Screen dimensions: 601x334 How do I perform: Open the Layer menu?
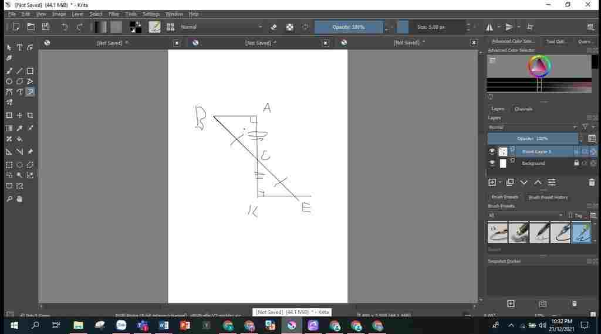77,14
